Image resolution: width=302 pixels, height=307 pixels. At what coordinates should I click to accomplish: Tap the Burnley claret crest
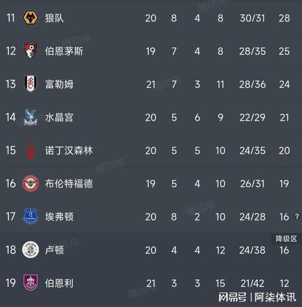(31, 283)
